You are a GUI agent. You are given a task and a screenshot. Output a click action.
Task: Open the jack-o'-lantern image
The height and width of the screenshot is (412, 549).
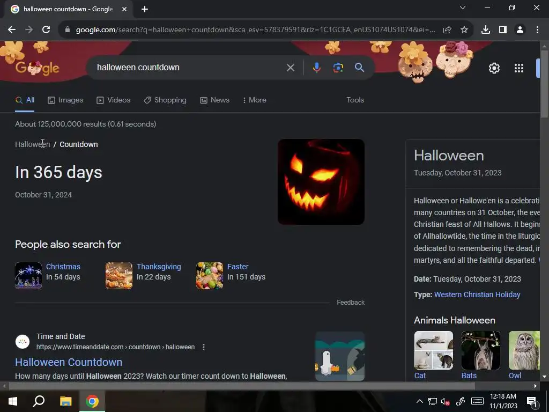click(x=321, y=182)
